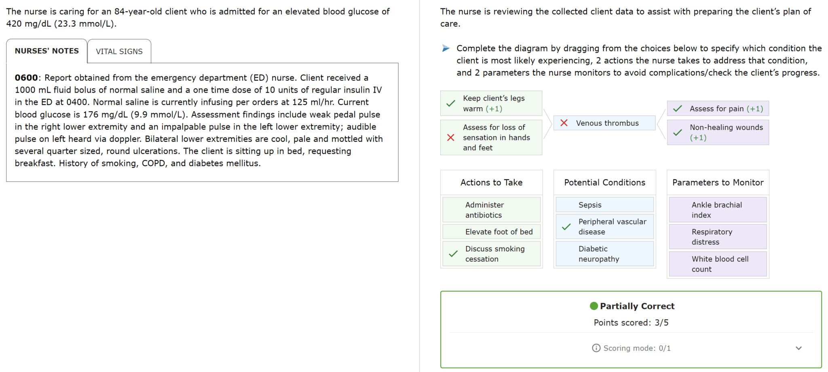Switch to the Vital Signs tab
828x372 pixels.
[119, 51]
